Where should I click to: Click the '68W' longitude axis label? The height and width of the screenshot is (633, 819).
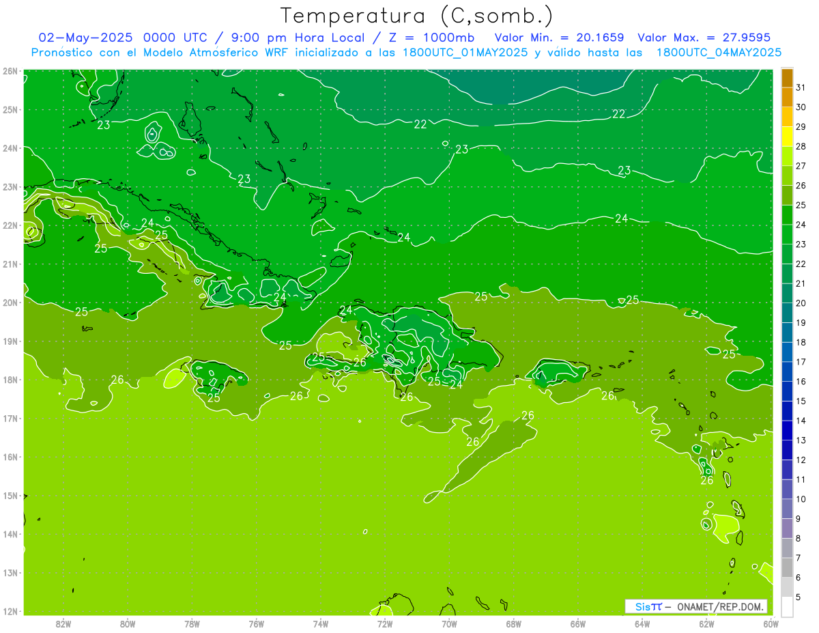click(x=514, y=623)
